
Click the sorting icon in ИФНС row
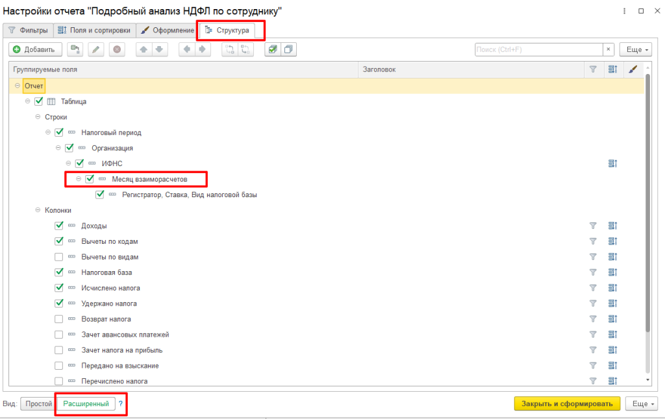coord(612,163)
